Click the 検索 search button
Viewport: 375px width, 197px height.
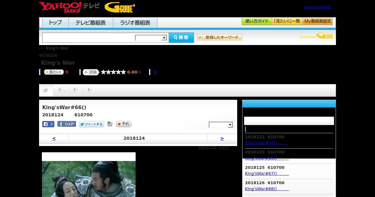181,38
